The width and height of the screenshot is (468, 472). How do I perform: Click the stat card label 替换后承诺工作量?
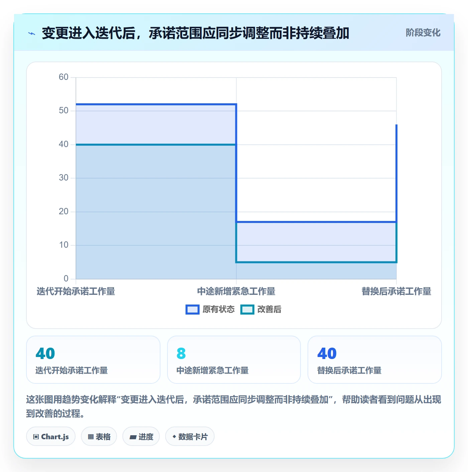[x=349, y=370]
